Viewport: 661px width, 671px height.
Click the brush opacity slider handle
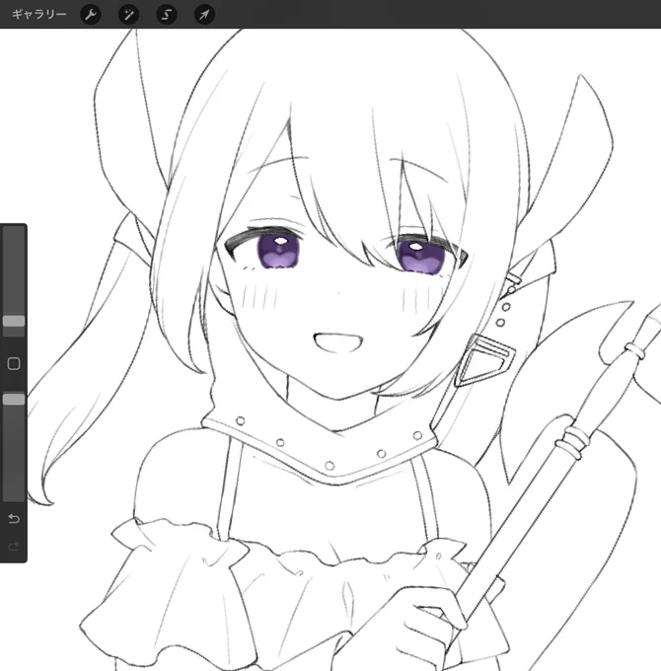click(x=14, y=400)
